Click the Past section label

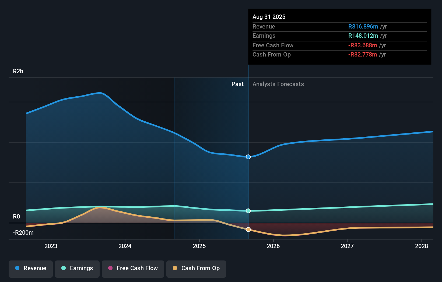point(237,84)
